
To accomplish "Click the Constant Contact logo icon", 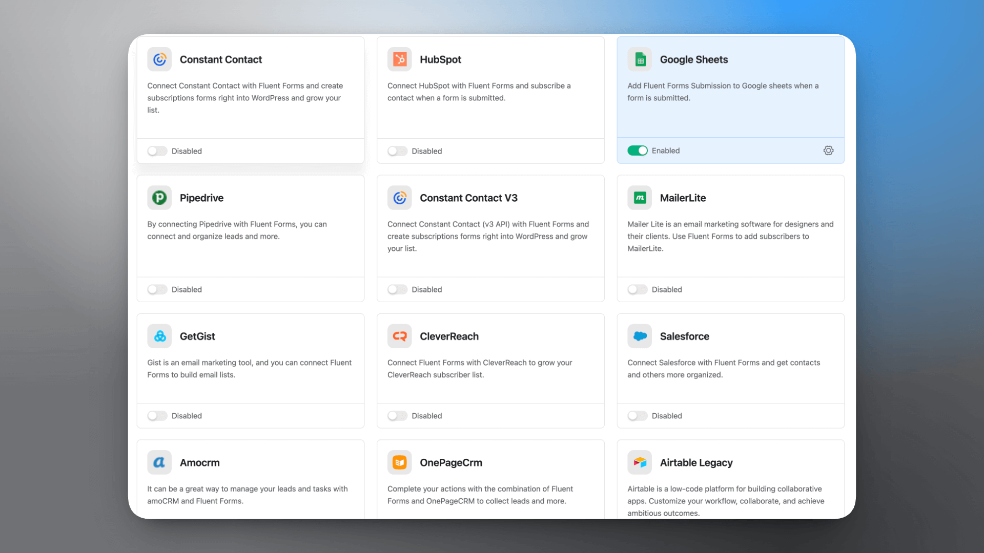I will (x=159, y=59).
